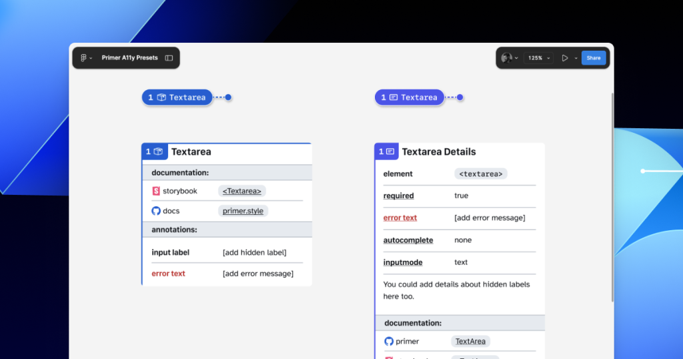This screenshot has width=683, height=359.
Task: Toggle the sidebar panel icon
Action: click(169, 58)
